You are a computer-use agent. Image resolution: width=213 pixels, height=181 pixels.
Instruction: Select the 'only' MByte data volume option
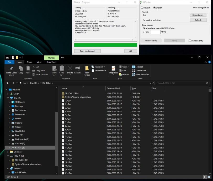click(x=144, y=32)
